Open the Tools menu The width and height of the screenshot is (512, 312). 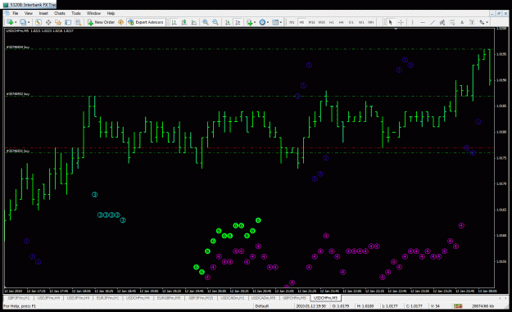coord(76,13)
